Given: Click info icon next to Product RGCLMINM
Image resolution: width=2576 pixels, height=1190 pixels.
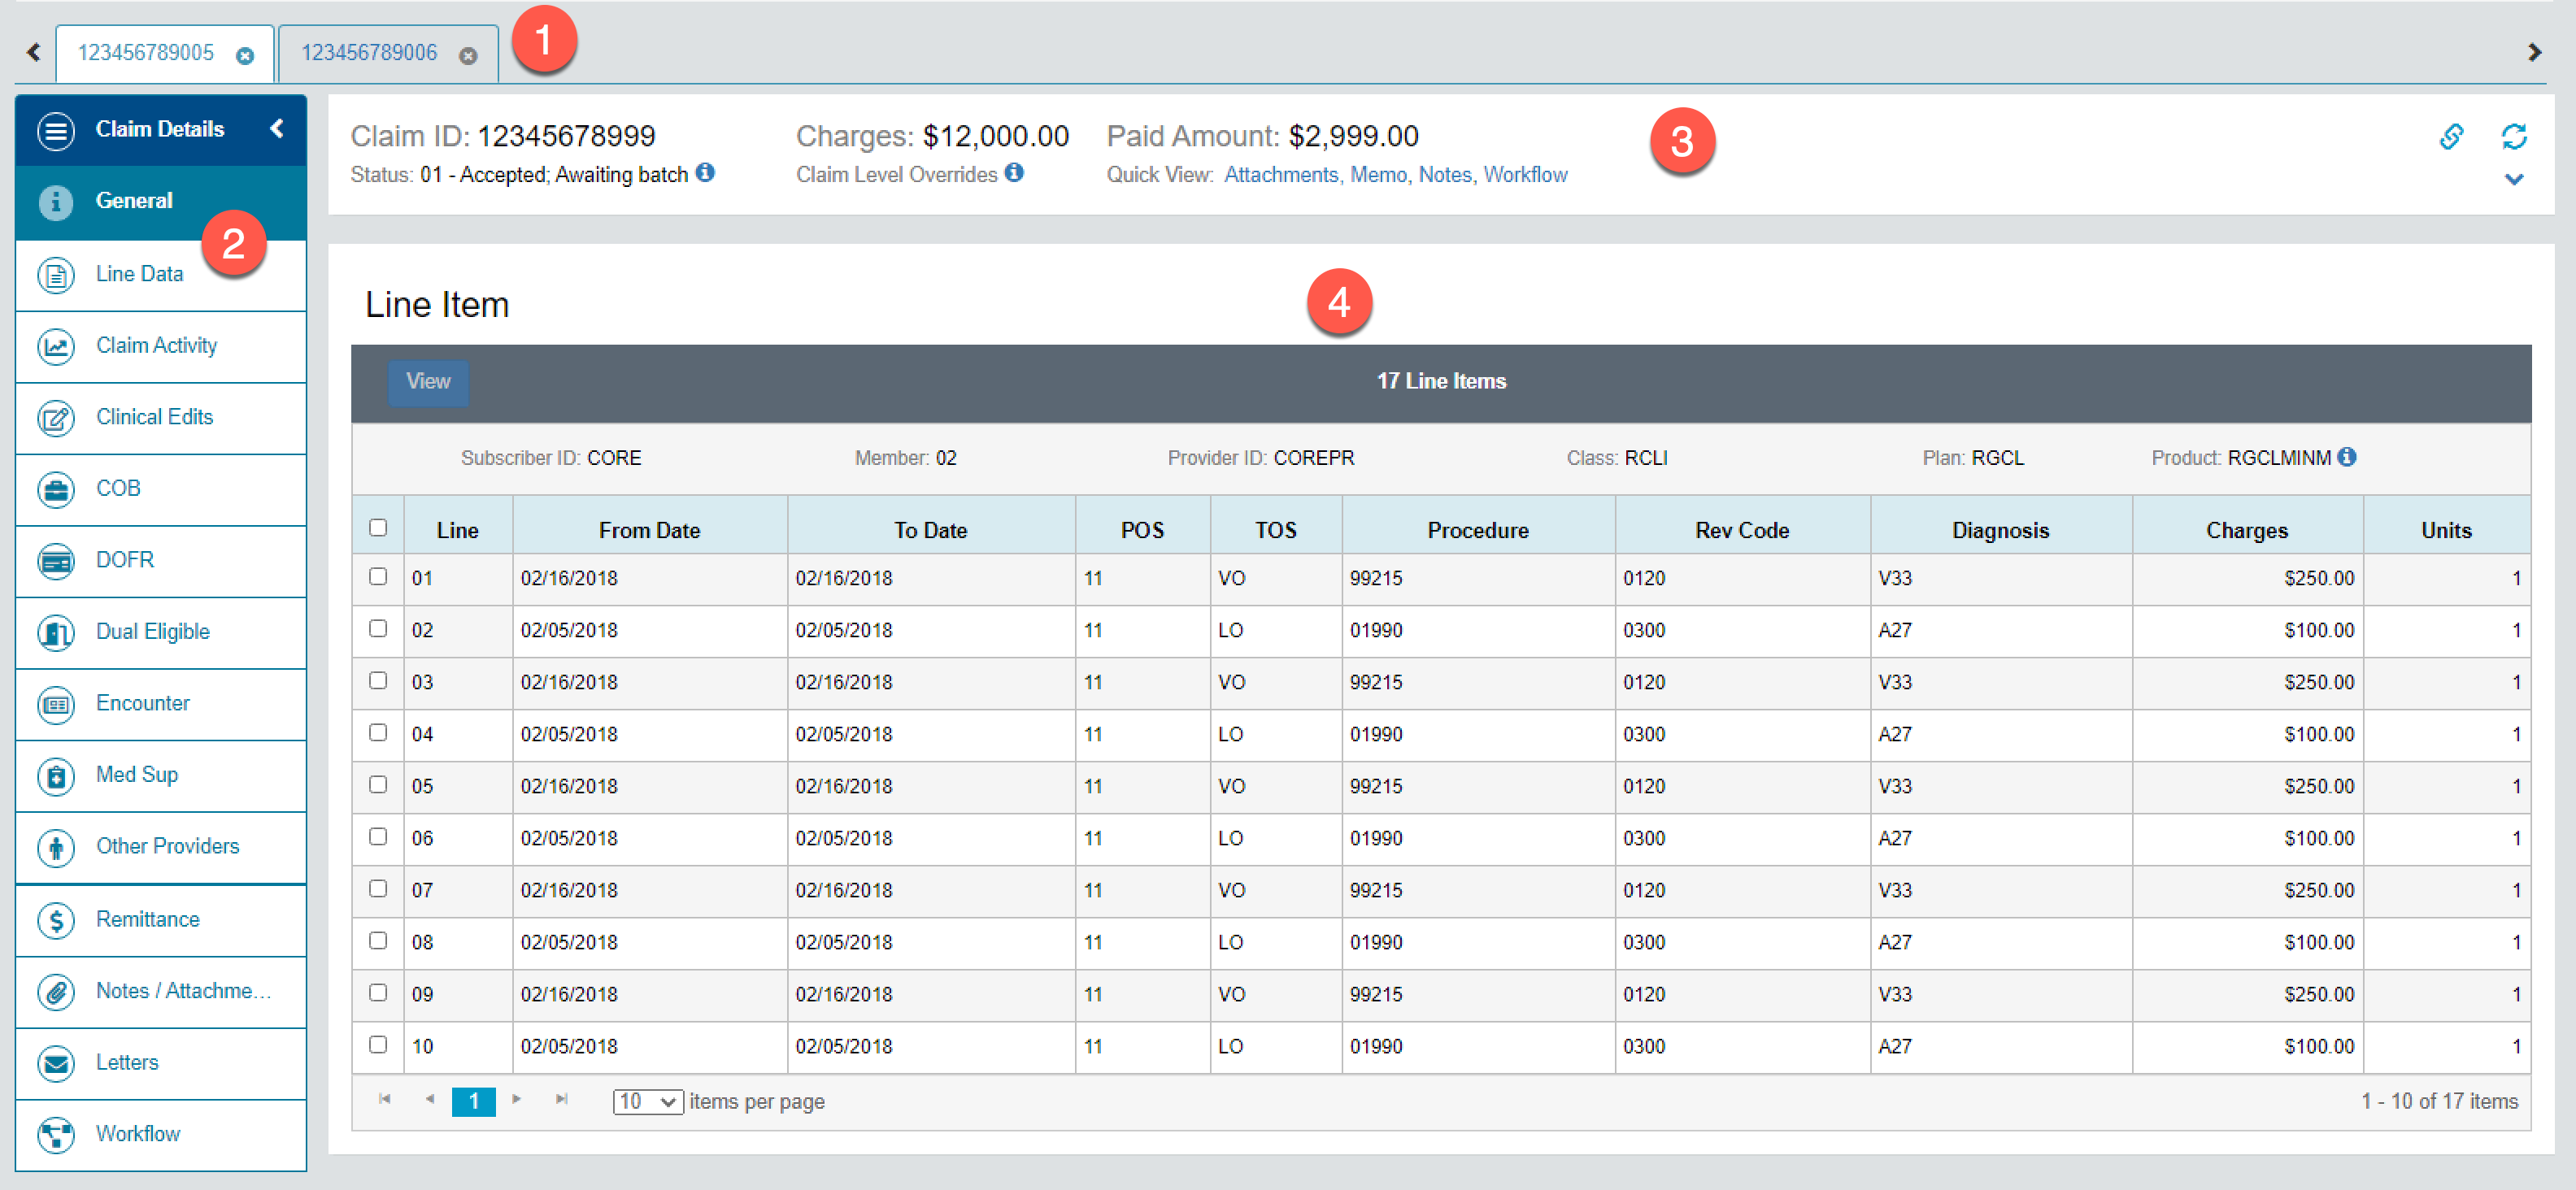Looking at the screenshot, I should click(2346, 457).
